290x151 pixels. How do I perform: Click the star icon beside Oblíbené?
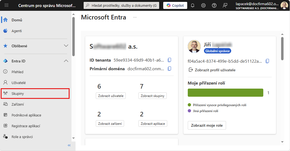click(5, 46)
